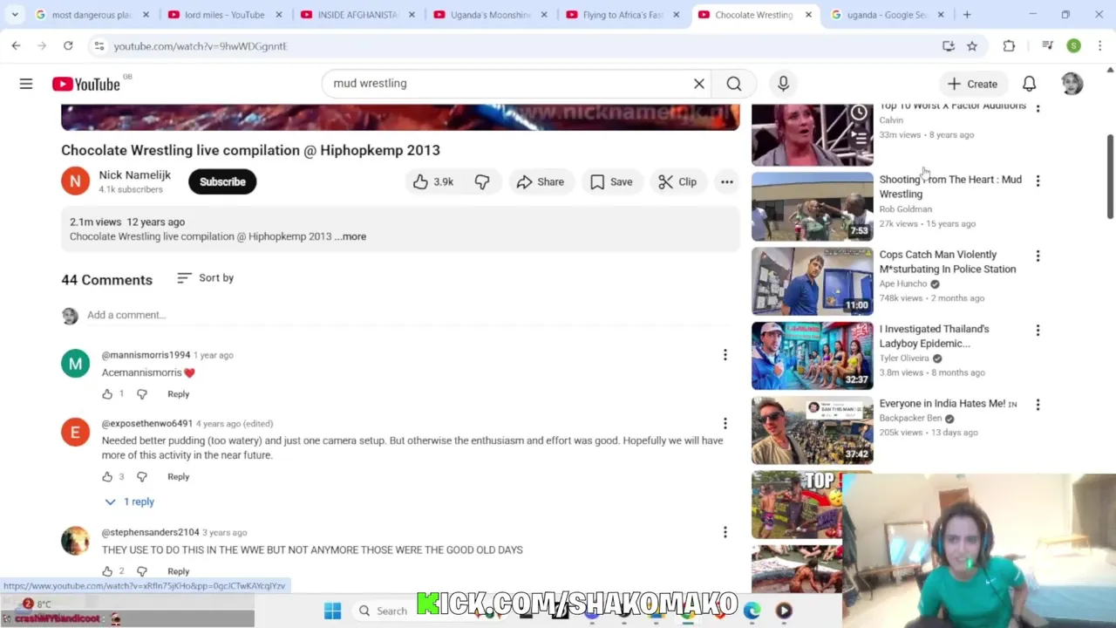Viewport: 1116px width, 628px height.
Task: Bookmark this page with the star
Action: (x=971, y=45)
